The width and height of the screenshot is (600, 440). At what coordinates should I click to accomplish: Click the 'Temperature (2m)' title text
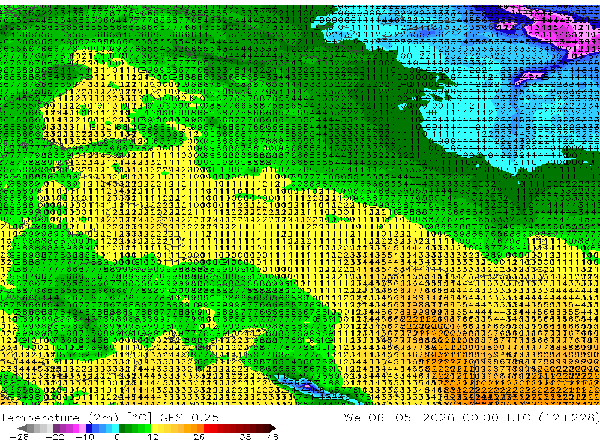(59, 417)
